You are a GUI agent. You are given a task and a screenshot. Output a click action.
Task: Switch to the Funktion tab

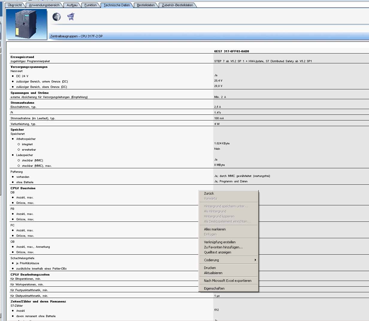(90, 5)
